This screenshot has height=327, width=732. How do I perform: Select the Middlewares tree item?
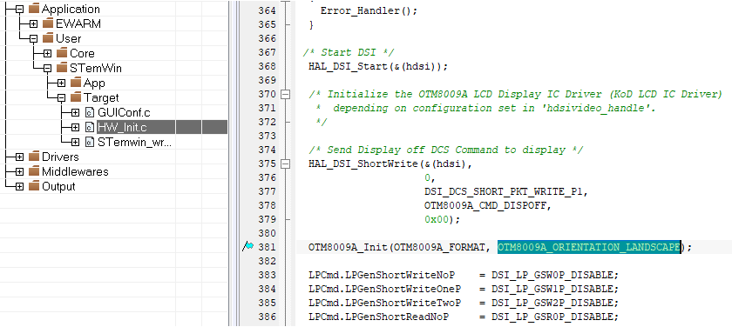[x=75, y=172]
